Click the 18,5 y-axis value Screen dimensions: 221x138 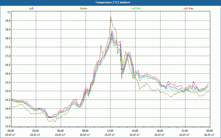pos(8,30)
